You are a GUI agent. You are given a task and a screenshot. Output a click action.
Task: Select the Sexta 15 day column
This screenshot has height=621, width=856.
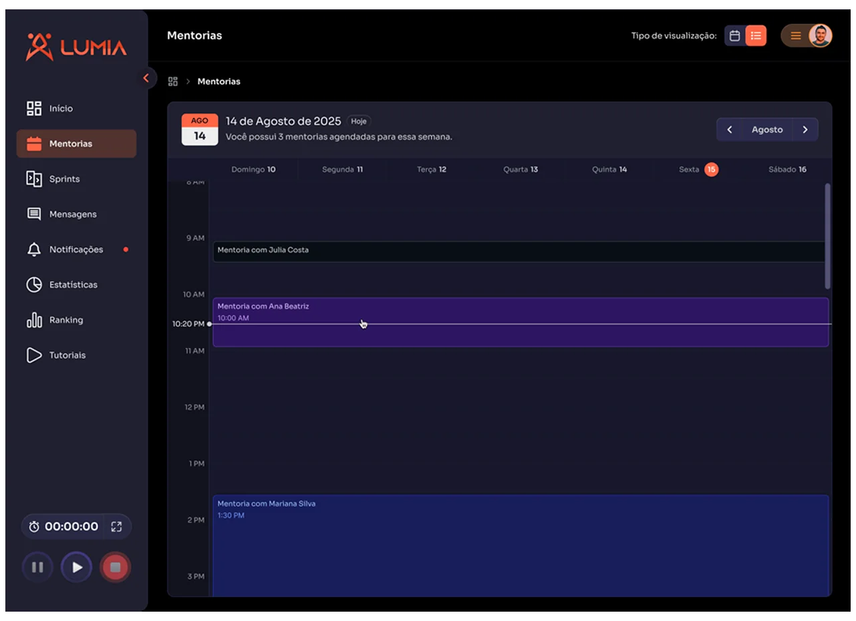[x=698, y=170]
